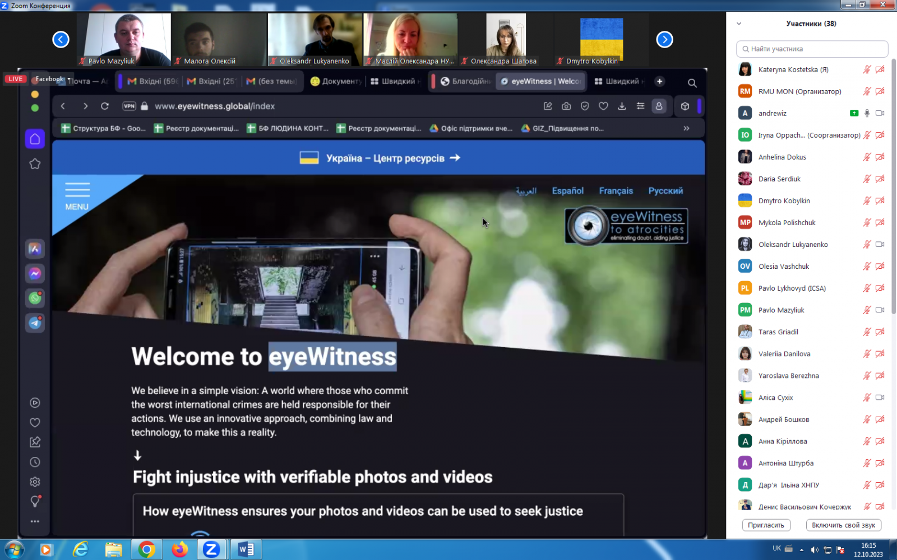
Task: Open new browser tab with plus
Action: pyautogui.click(x=660, y=81)
